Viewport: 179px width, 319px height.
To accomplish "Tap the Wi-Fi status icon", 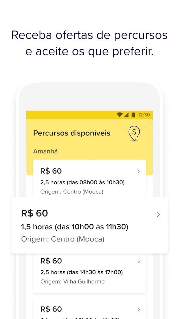I will click(x=119, y=115).
